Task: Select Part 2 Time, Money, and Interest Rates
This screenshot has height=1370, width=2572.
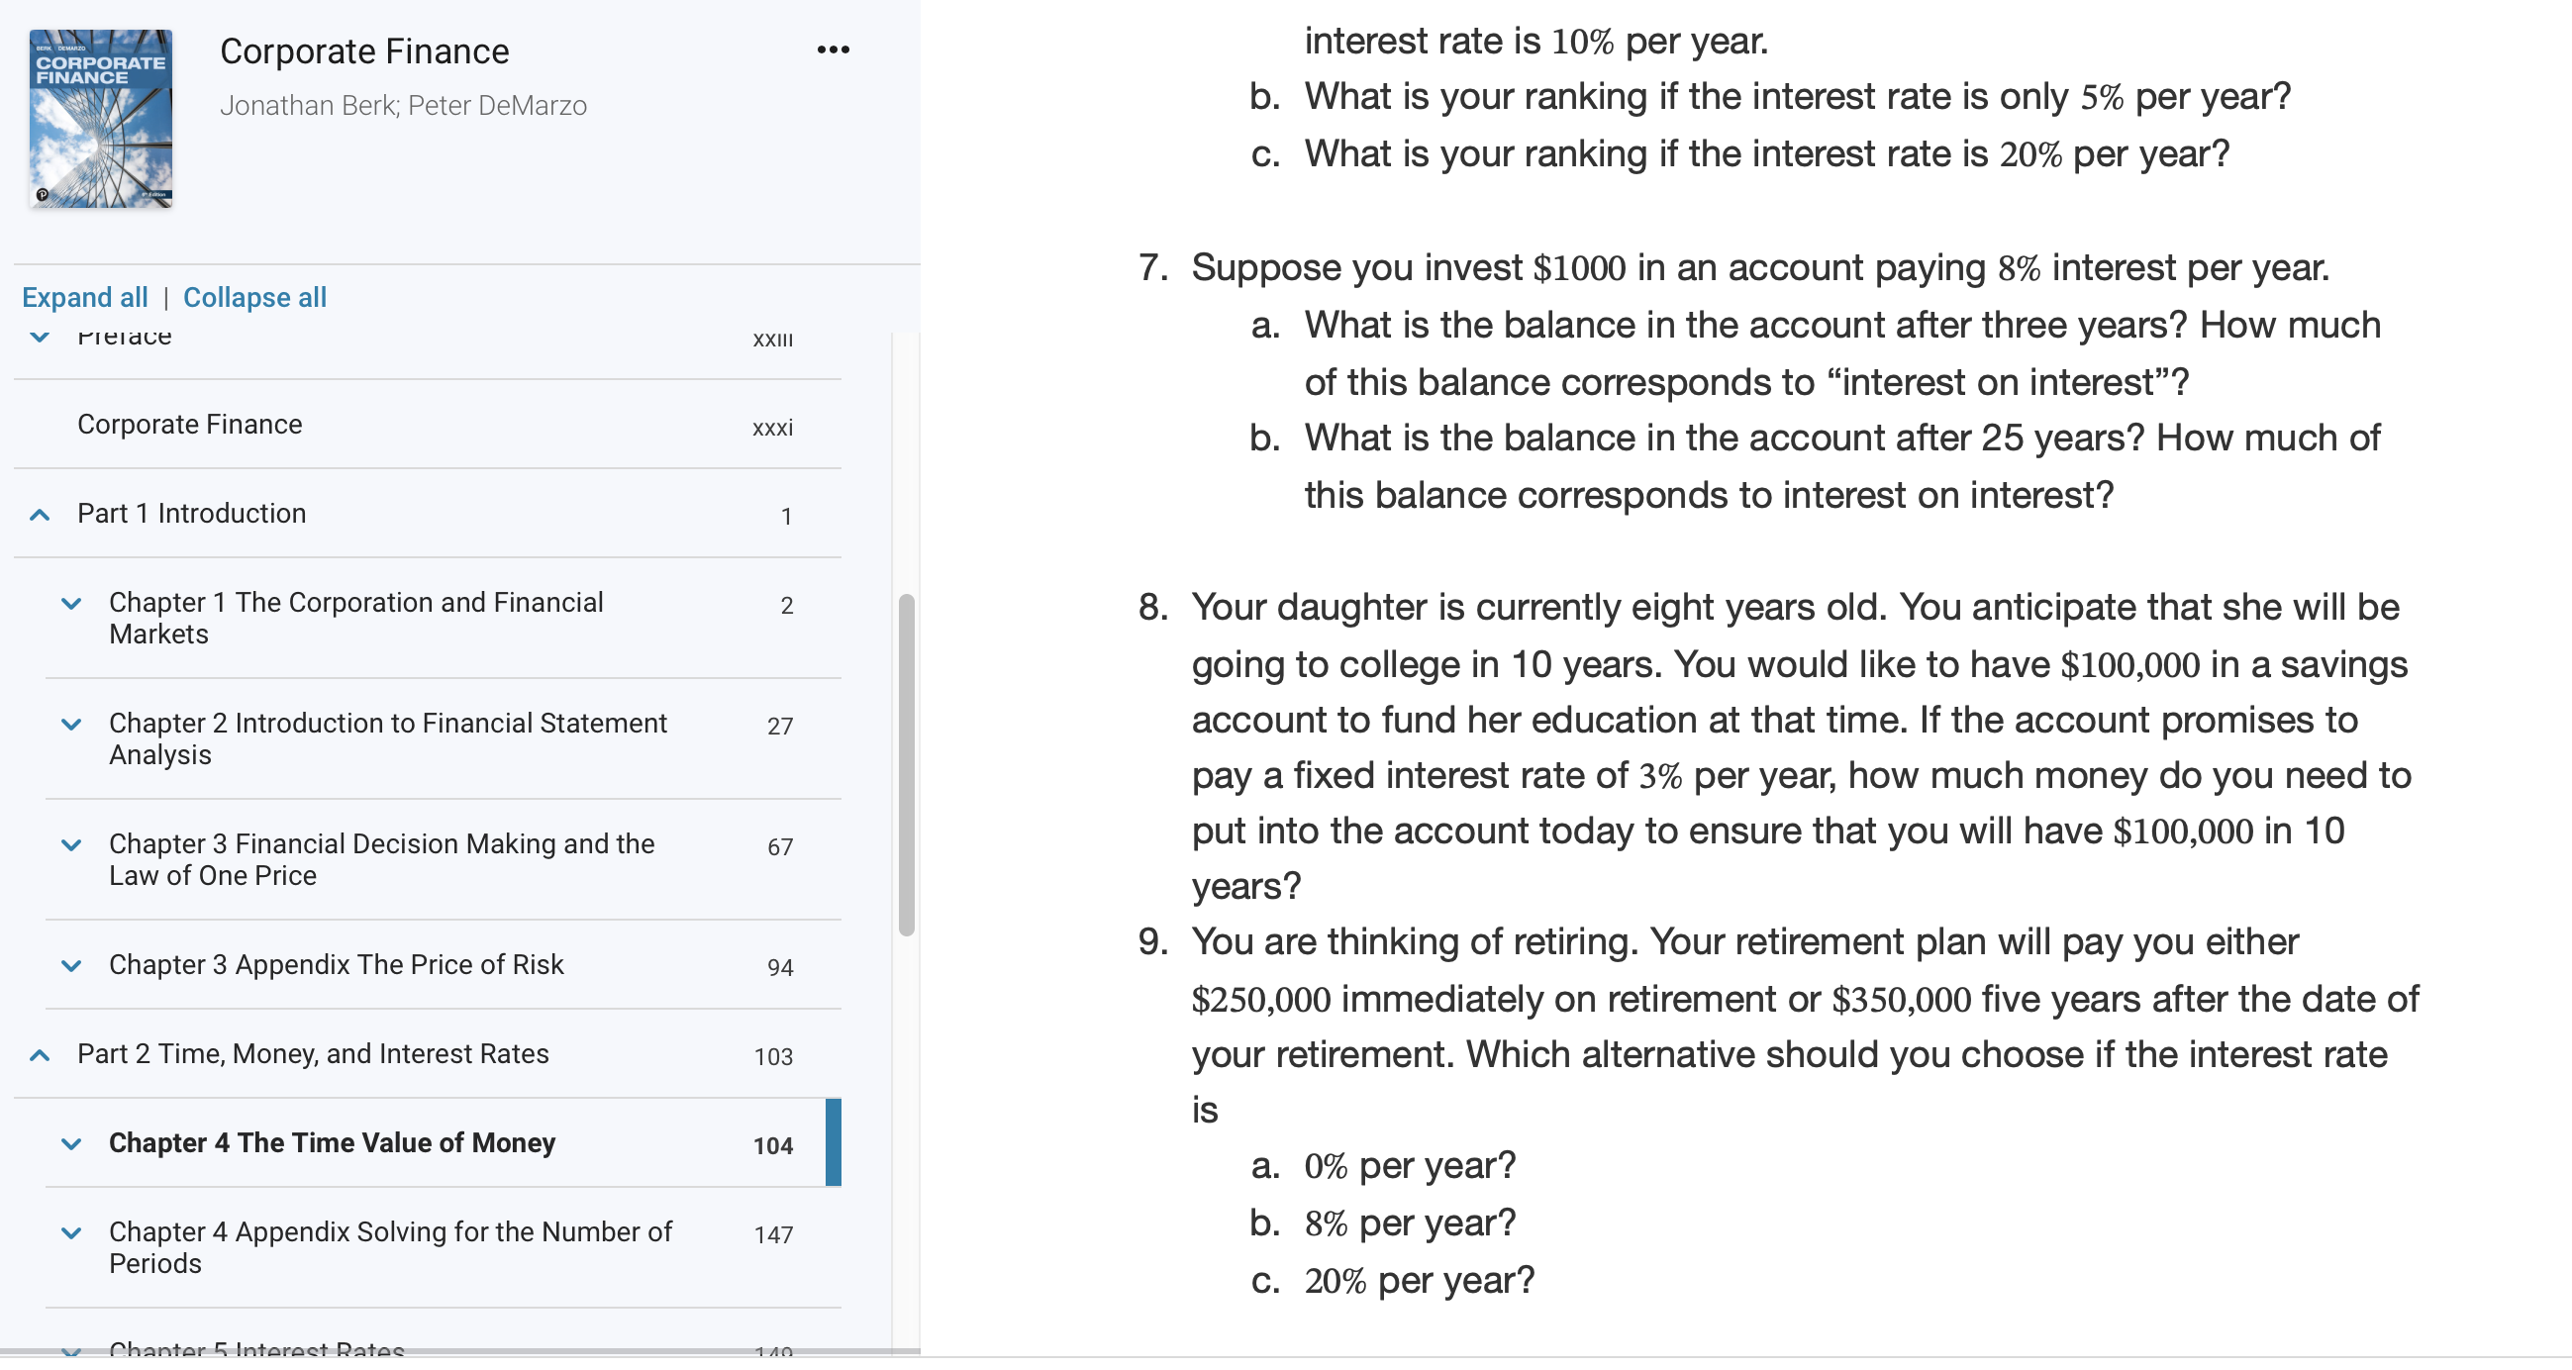Action: [x=314, y=1054]
